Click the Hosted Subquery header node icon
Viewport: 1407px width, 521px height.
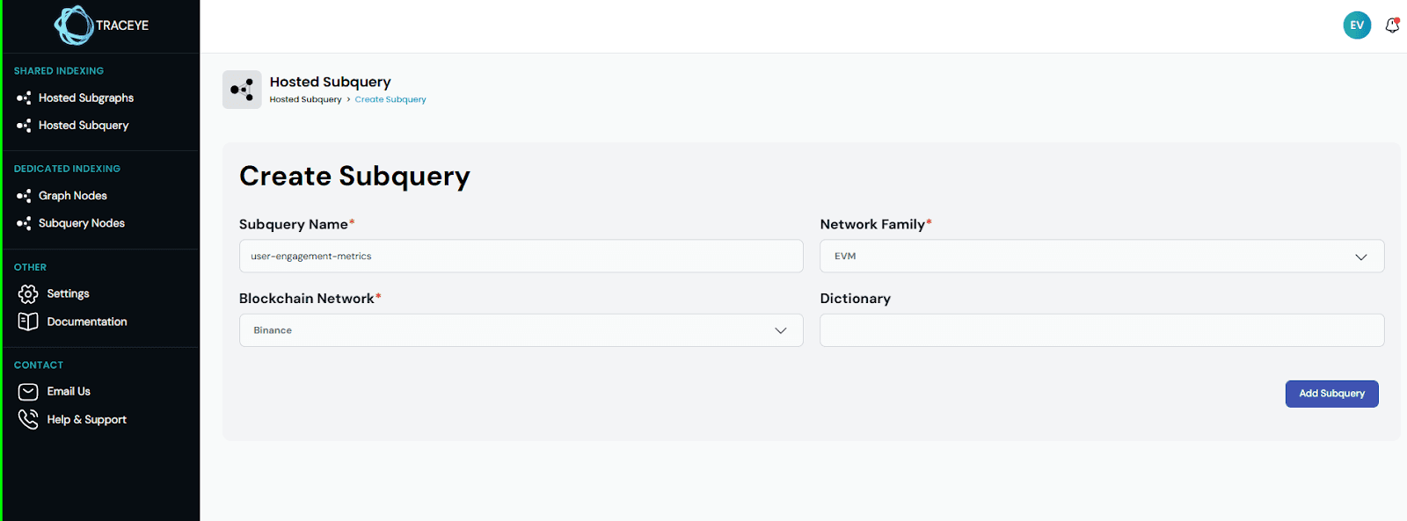pyautogui.click(x=242, y=90)
